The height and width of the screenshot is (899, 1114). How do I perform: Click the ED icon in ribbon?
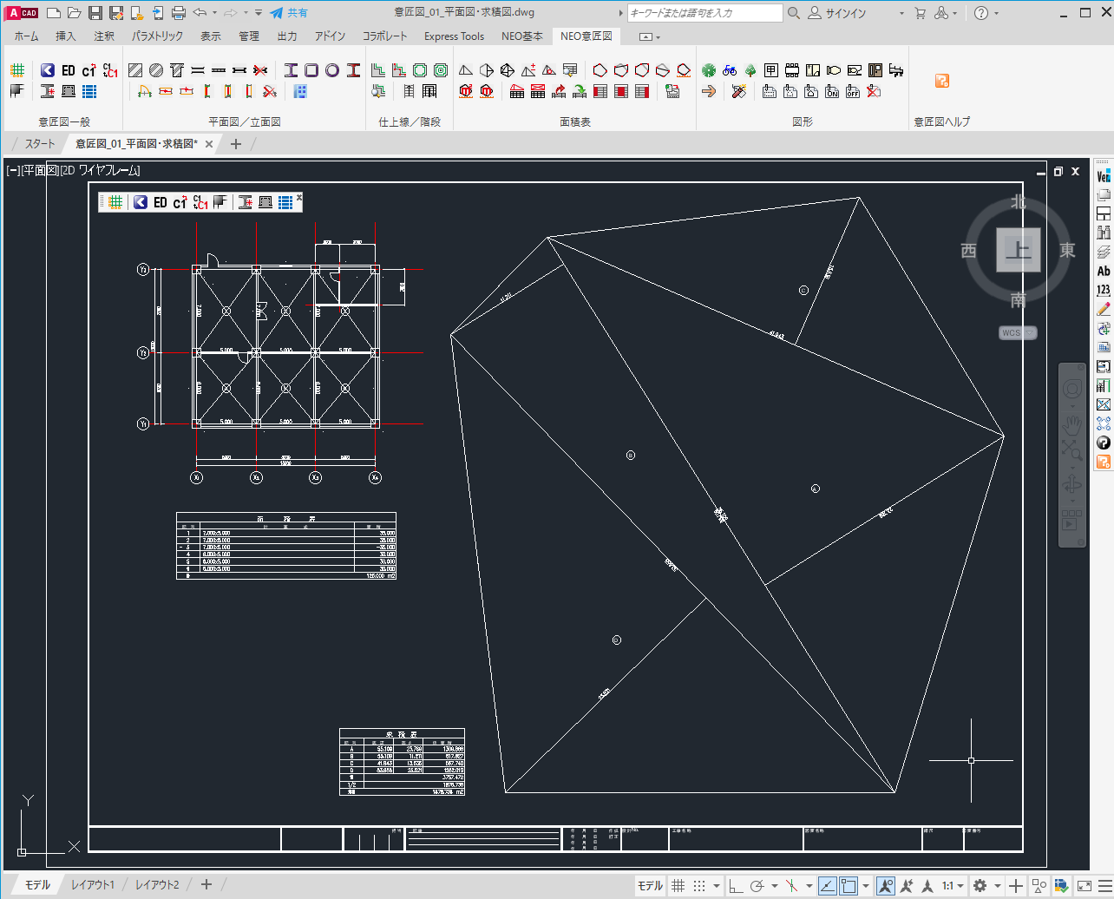point(69,70)
